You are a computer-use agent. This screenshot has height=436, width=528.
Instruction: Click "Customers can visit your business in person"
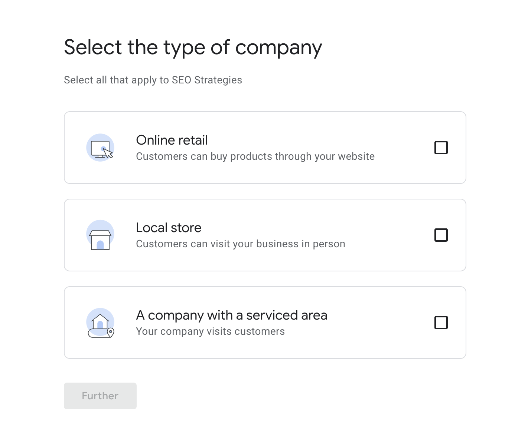coord(241,244)
